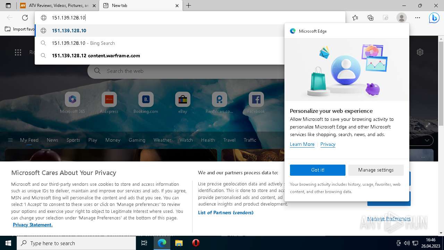The height and width of the screenshot is (250, 444).
Task: Open the tab actions menu icon
Action: pos(8,6)
